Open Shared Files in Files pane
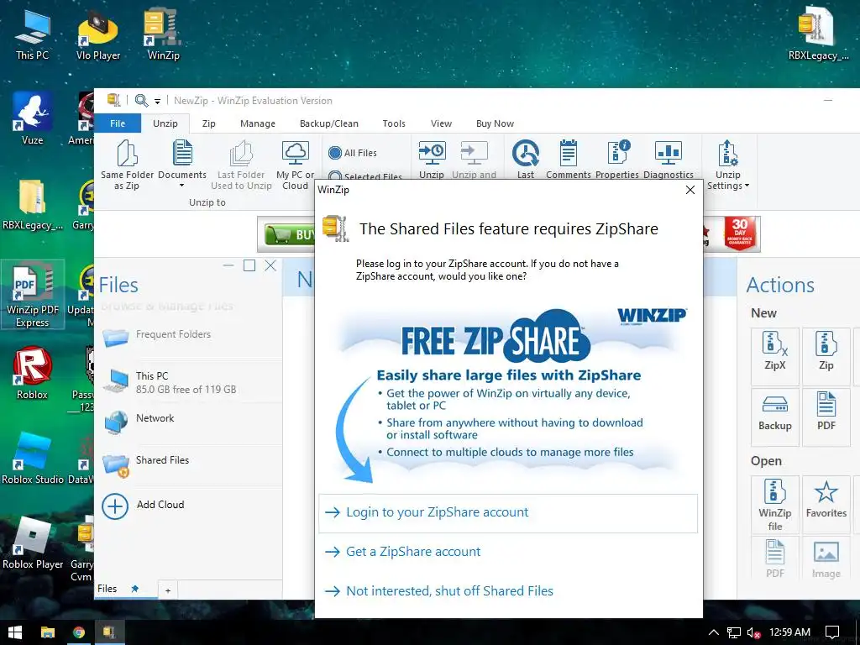 click(189, 464)
